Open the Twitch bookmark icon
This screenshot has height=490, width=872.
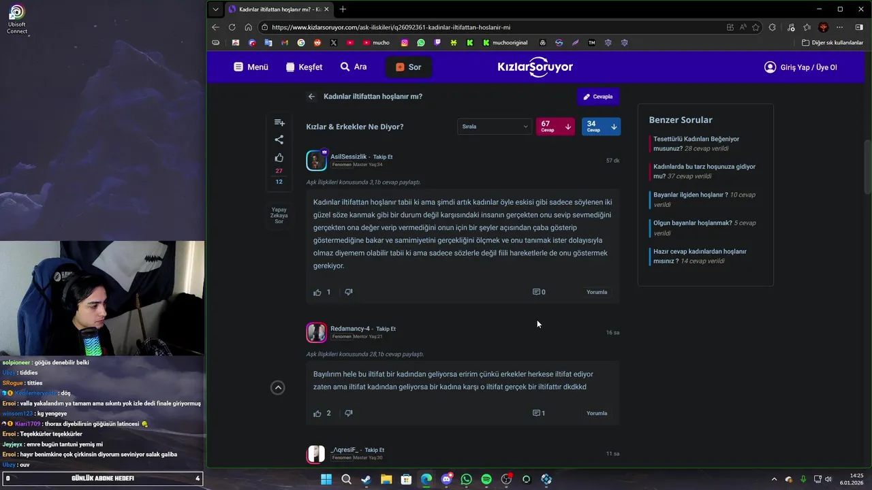(x=437, y=42)
